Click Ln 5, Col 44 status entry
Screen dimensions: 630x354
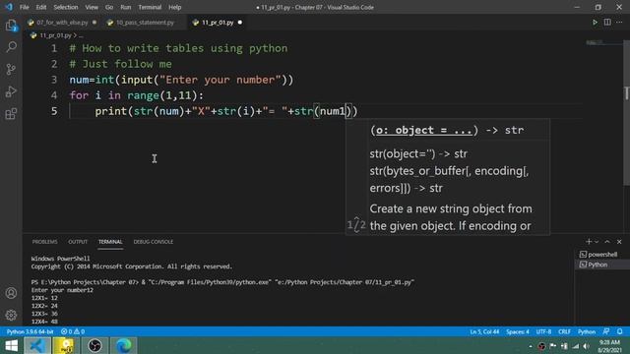484,331
